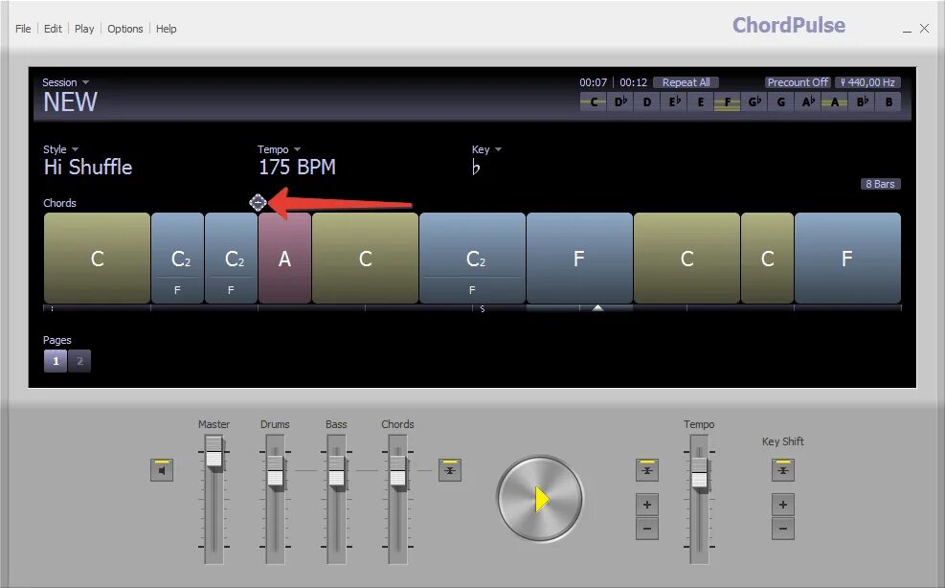Select the B note key
The width and height of the screenshot is (945, 588).
889,102
